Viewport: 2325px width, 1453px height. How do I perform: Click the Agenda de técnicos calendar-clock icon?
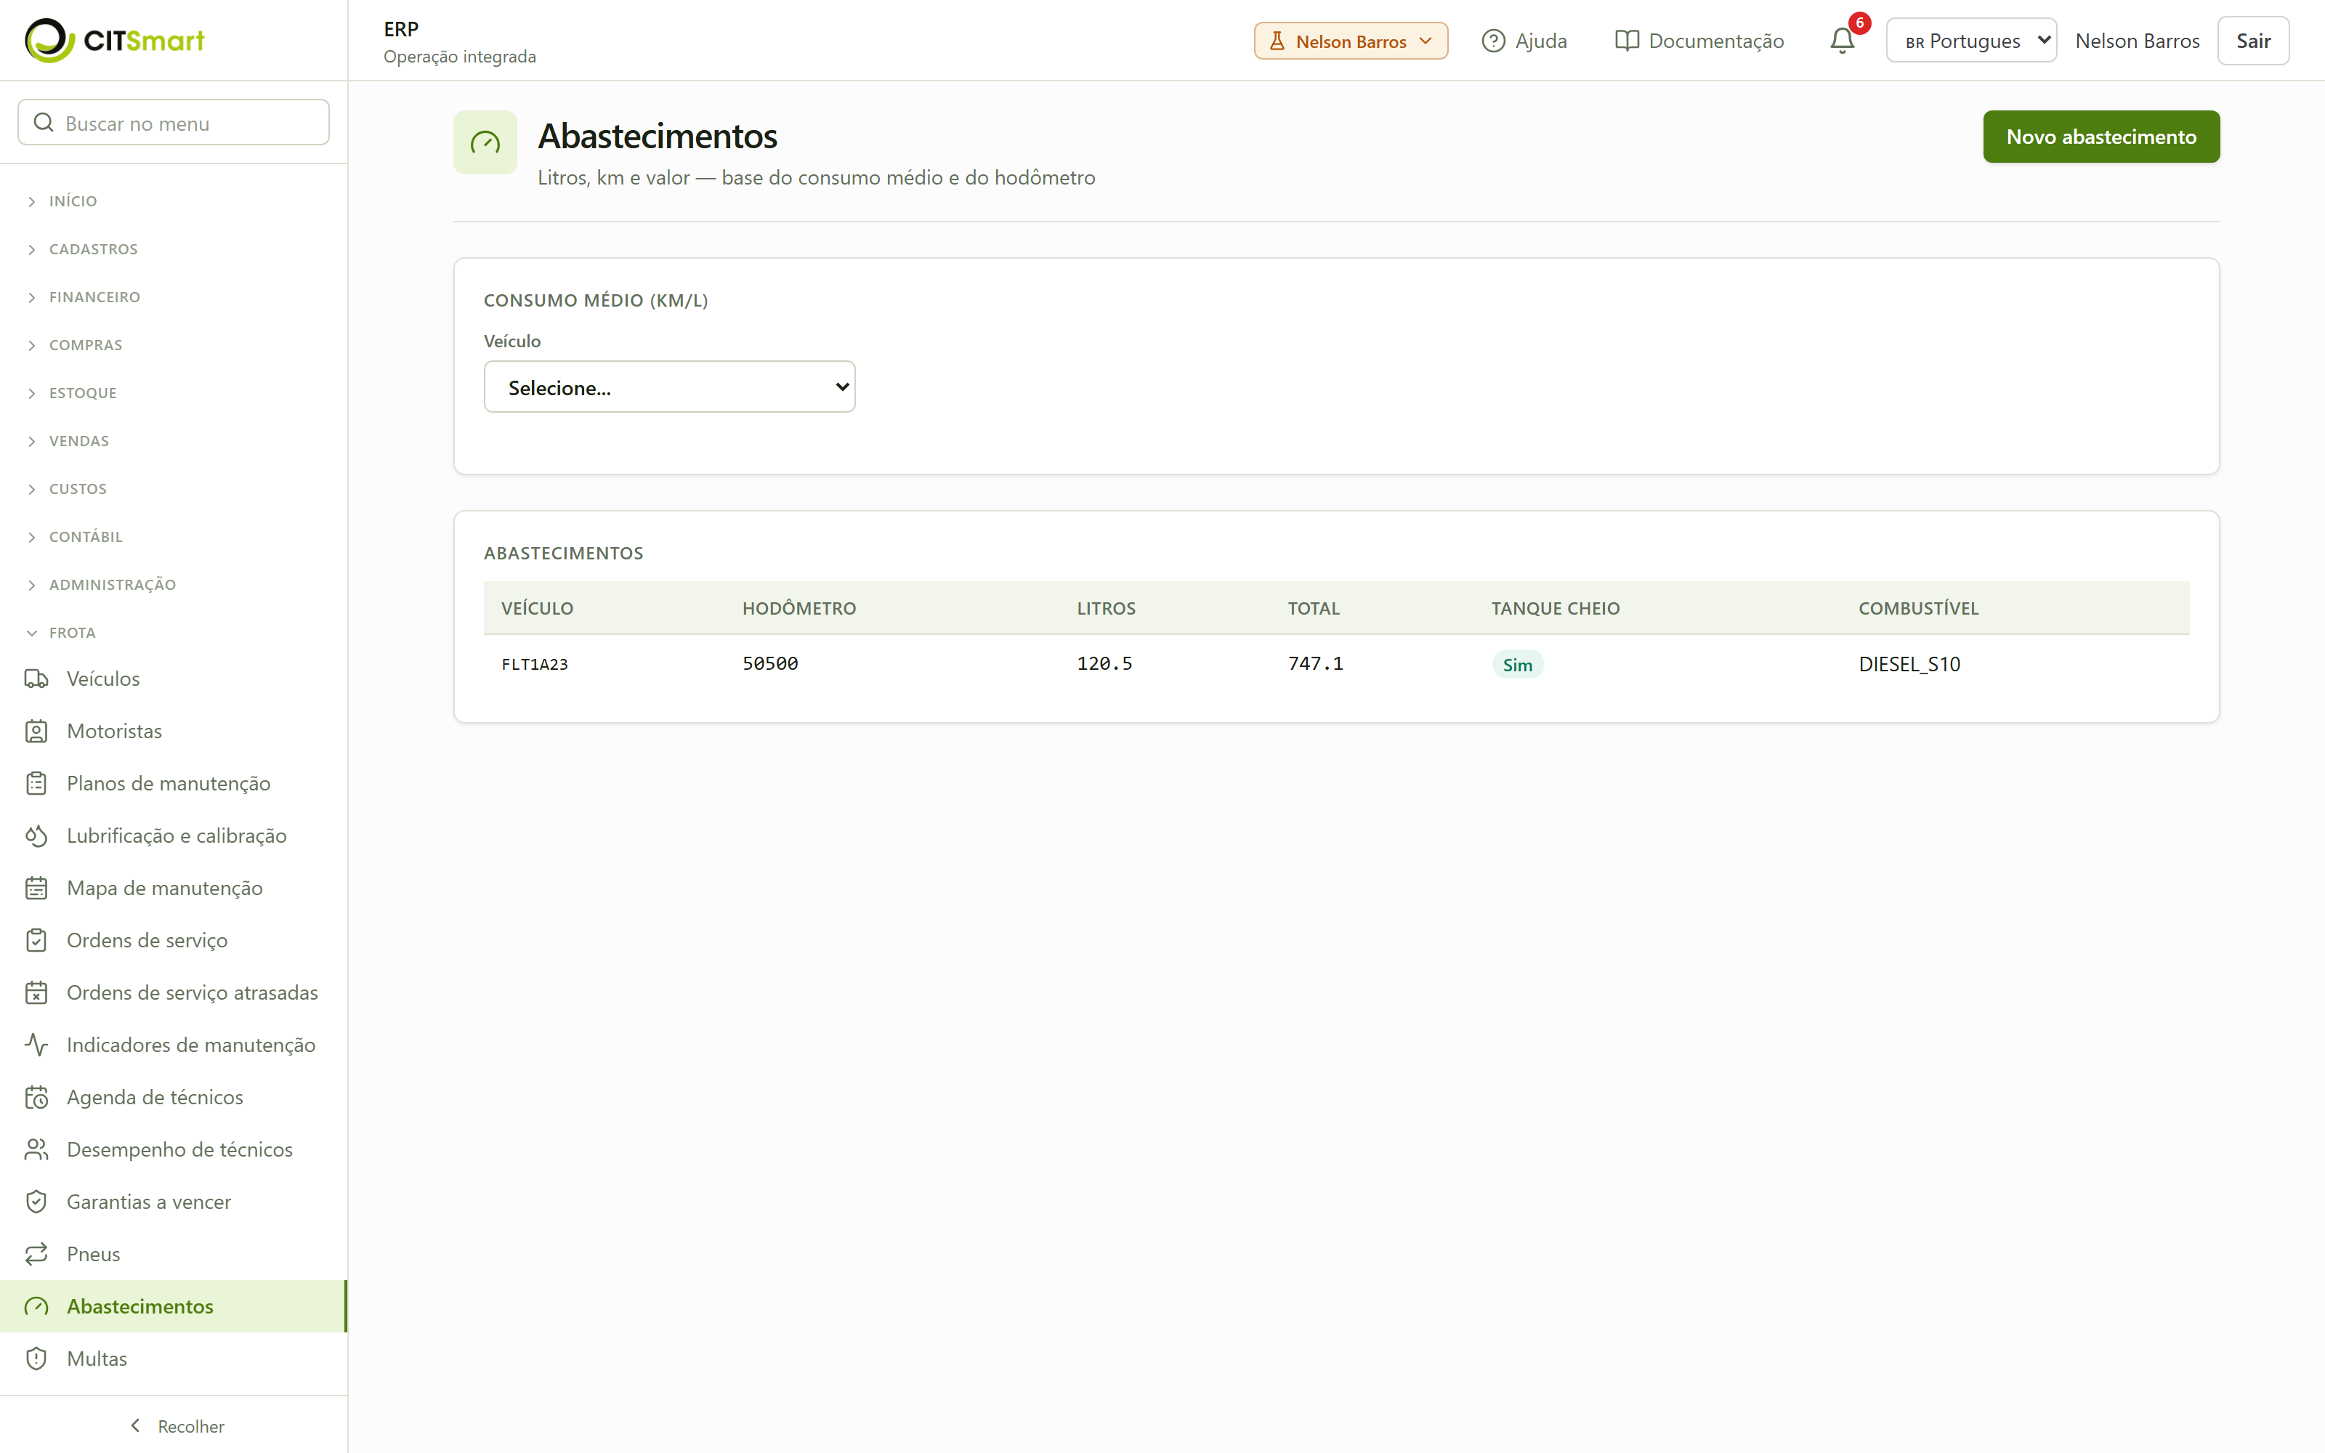36,1098
